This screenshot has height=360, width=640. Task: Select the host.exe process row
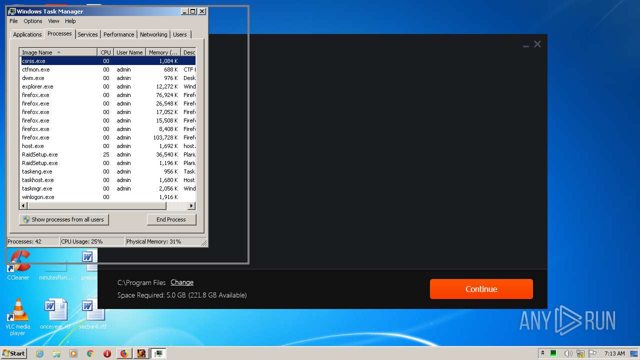pos(107,146)
